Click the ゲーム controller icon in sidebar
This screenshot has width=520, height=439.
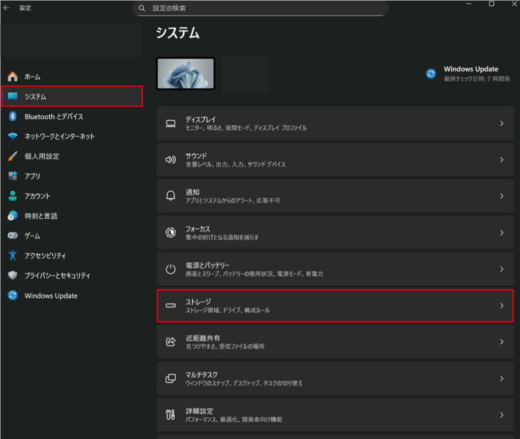13,236
